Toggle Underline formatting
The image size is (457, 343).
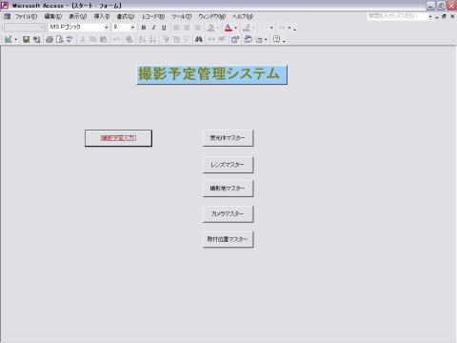(164, 28)
